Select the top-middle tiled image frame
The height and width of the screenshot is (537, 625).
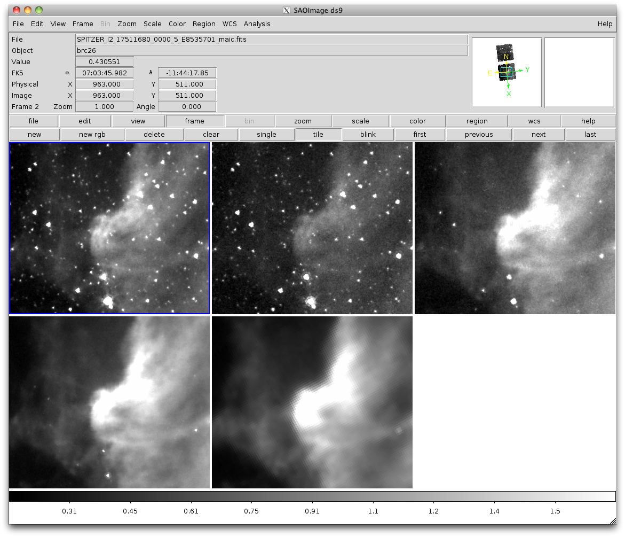pos(312,228)
